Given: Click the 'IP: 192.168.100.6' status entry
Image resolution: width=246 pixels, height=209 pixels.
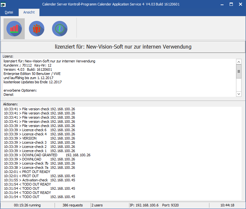Looking at the screenshot, I should point(144,205).
